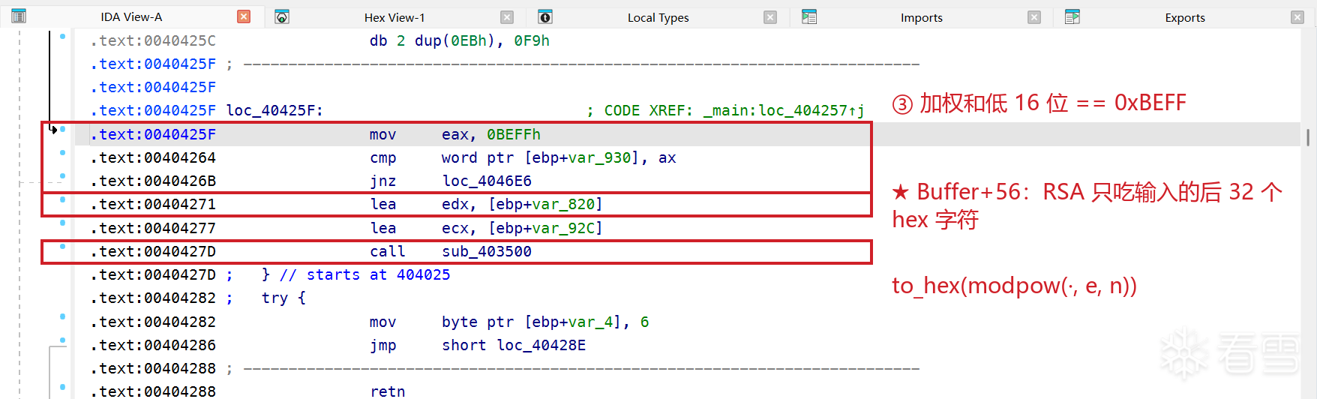Toggle breakpoint dot at address 0040426B
The width and height of the screenshot is (1317, 399).
[62, 176]
